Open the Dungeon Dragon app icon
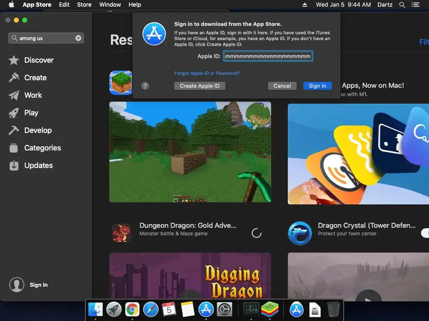The width and height of the screenshot is (429, 321). [x=121, y=233]
